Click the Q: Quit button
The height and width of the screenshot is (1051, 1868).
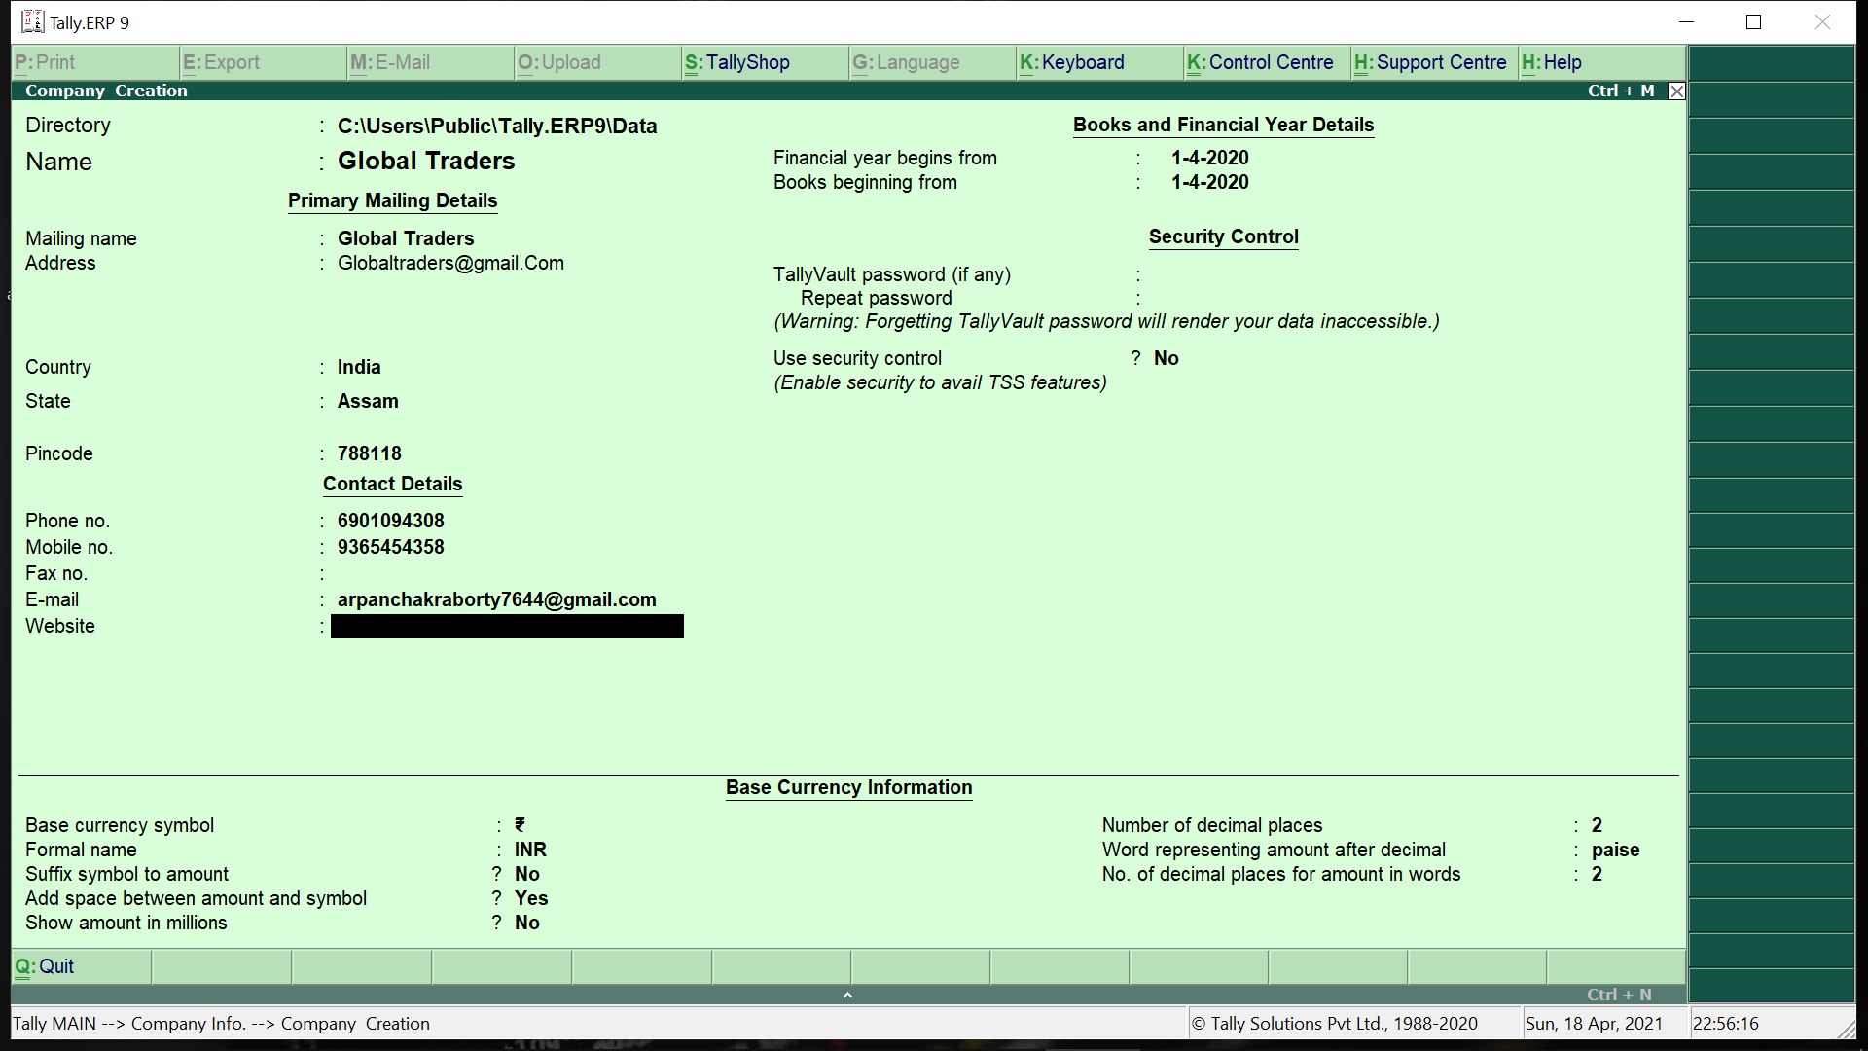(82, 966)
